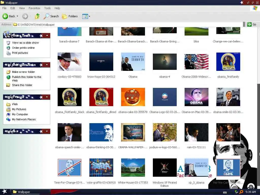The width and height of the screenshot is (260, 195).
Task: Open the Edit menu
Action: [13, 8]
